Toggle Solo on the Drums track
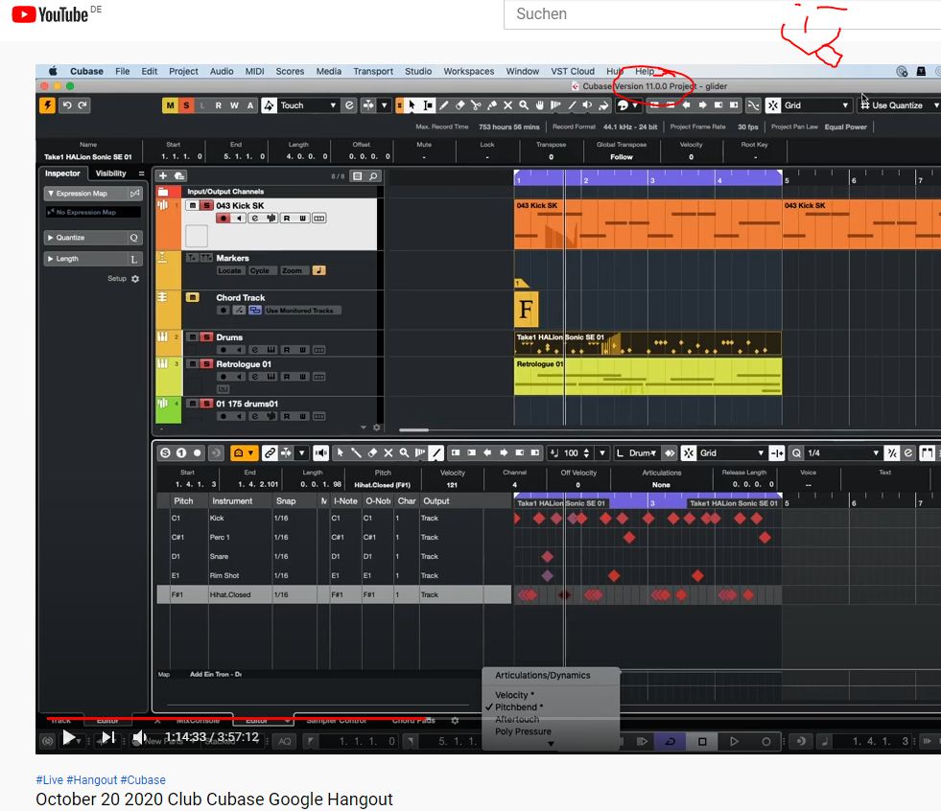This screenshot has height=811, width=941. [x=206, y=337]
